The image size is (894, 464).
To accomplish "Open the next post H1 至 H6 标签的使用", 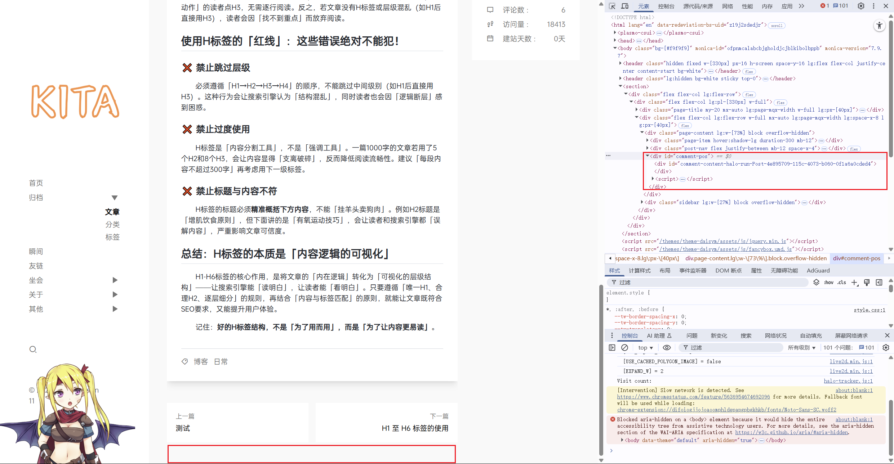I will pyautogui.click(x=415, y=428).
